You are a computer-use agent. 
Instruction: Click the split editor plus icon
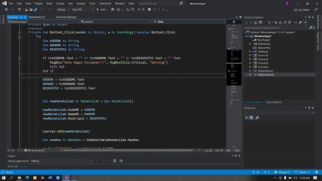pyautogui.click(x=234, y=22)
